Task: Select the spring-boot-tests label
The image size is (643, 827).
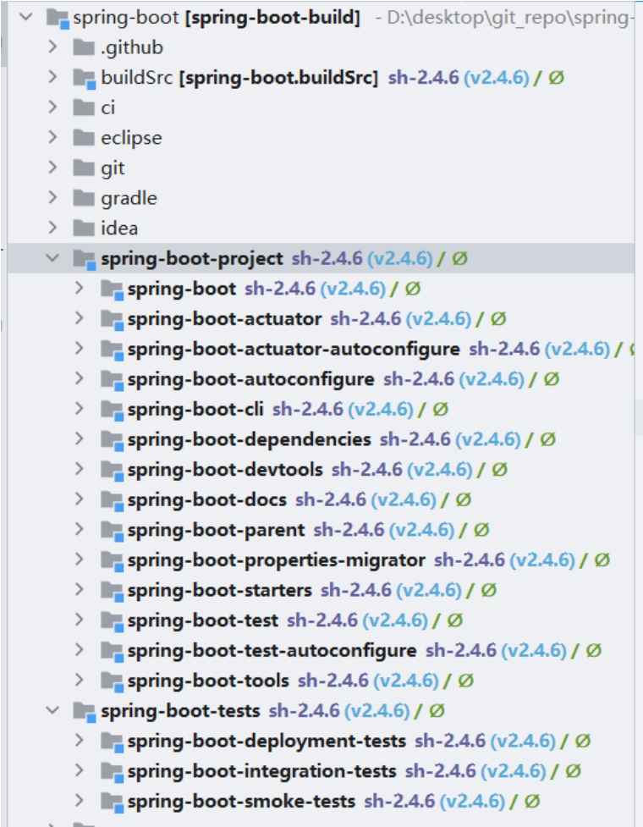Action: click(181, 711)
